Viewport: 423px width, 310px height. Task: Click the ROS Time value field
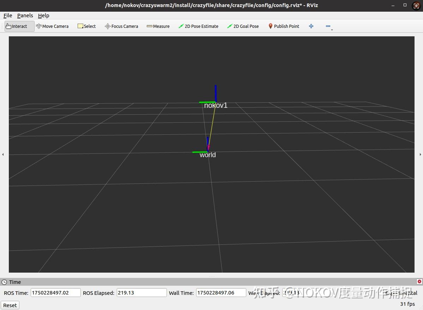[x=56, y=293]
